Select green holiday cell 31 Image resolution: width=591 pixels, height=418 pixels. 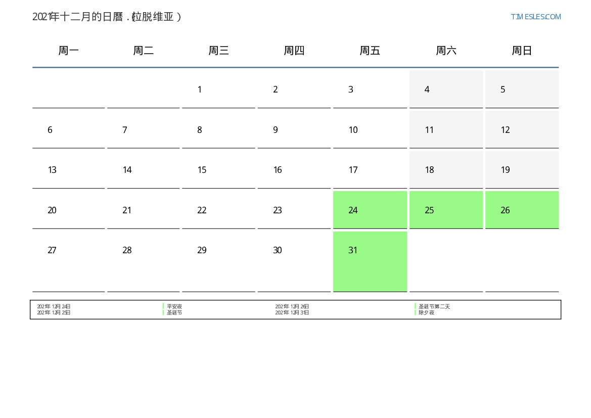tap(370, 262)
